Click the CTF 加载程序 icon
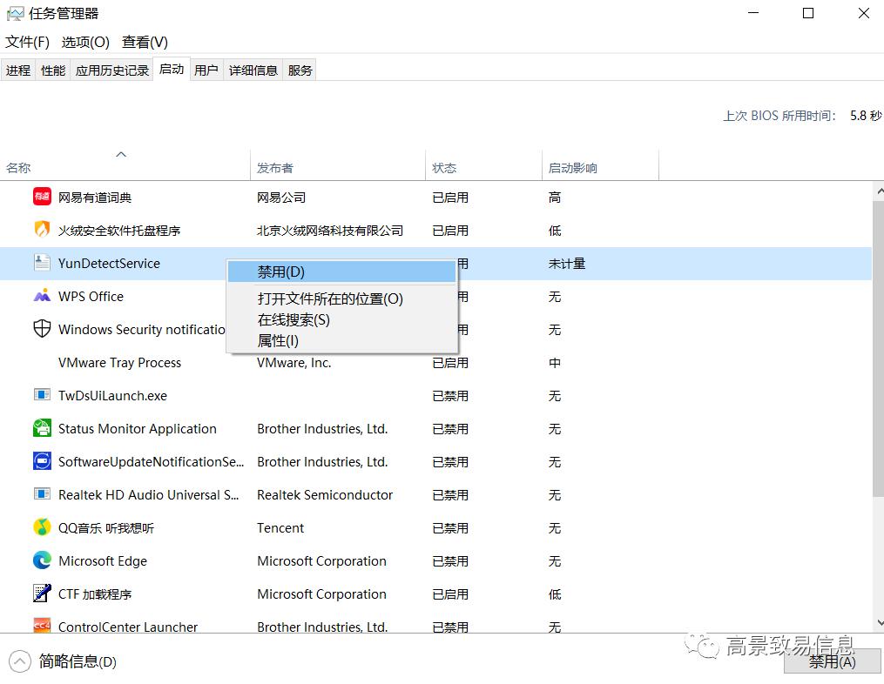 [41, 593]
